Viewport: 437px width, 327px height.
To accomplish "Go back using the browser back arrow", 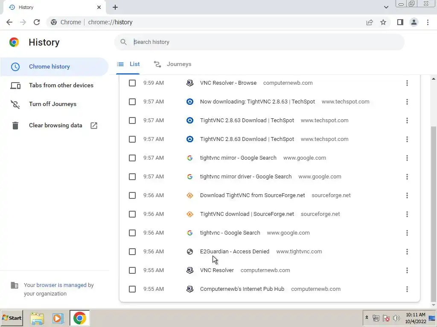I will tap(9, 22).
